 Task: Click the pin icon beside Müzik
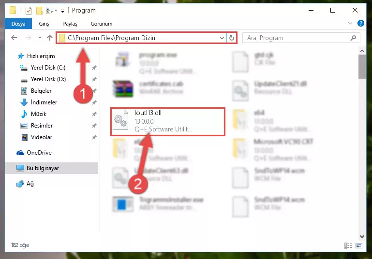[x=94, y=114]
